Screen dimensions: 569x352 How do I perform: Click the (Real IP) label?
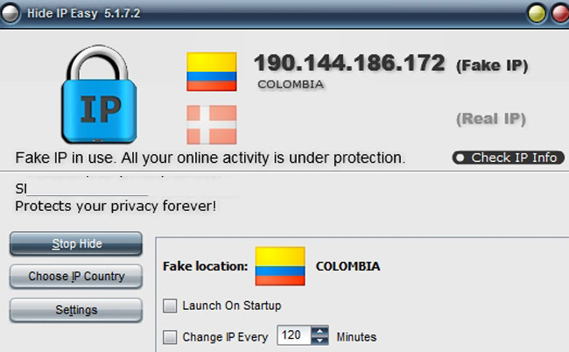point(491,119)
